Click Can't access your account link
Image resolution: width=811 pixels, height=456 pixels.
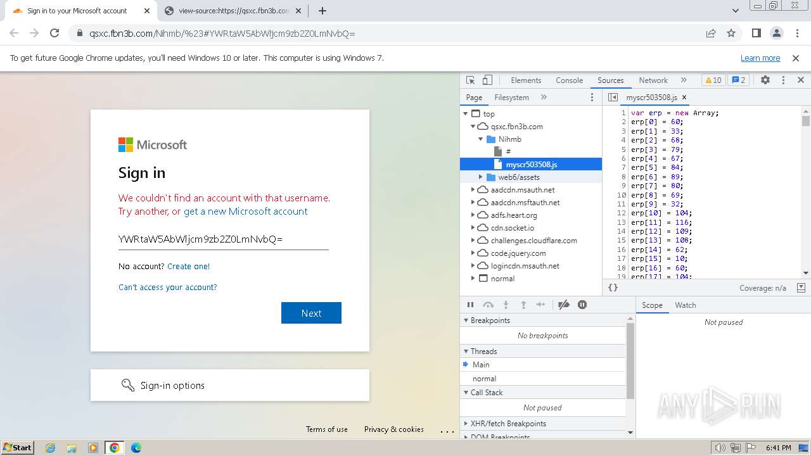168,288
